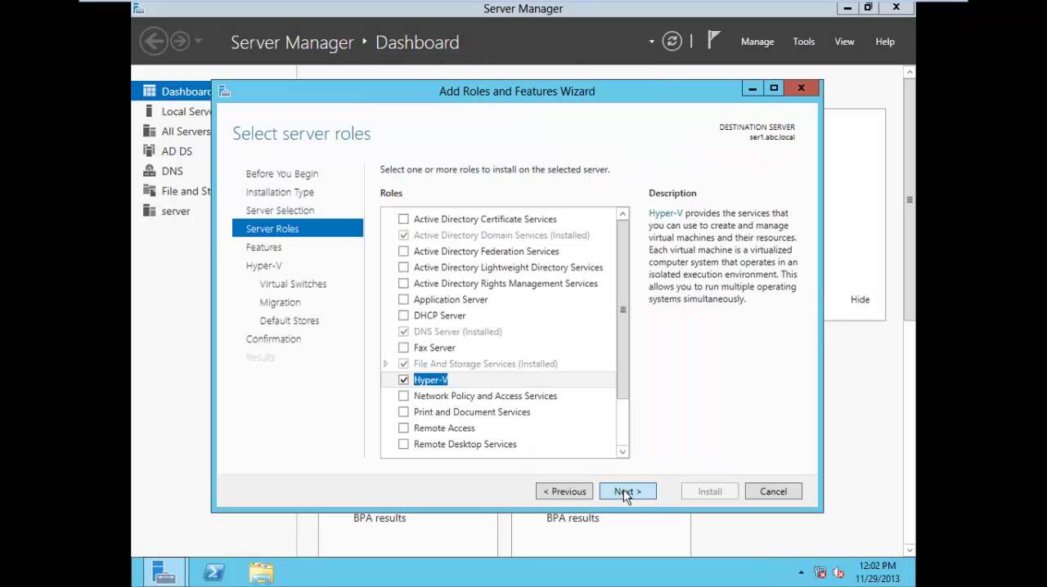Go to Server Selection step
1047x587 pixels.
point(280,210)
